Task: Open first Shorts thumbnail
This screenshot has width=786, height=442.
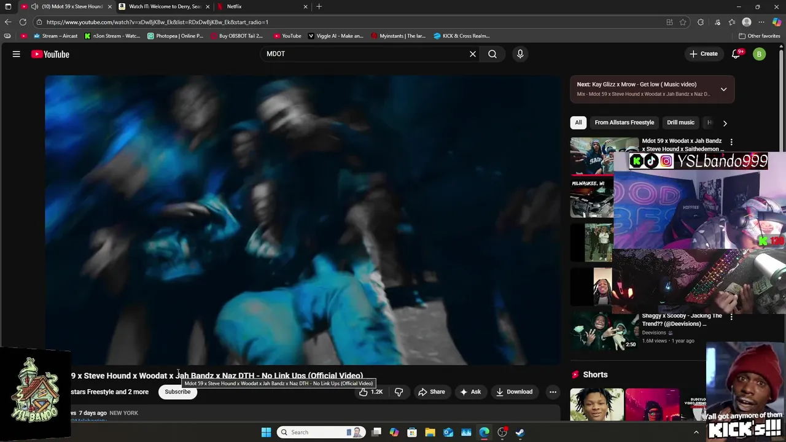Action: click(596, 404)
